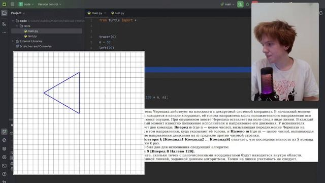
Task: Click the Debug bug icon in toolbar
Action: [x=247, y=4]
